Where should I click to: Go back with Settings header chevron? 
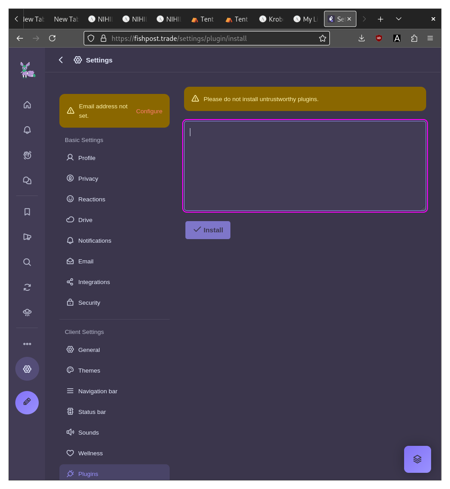[61, 60]
